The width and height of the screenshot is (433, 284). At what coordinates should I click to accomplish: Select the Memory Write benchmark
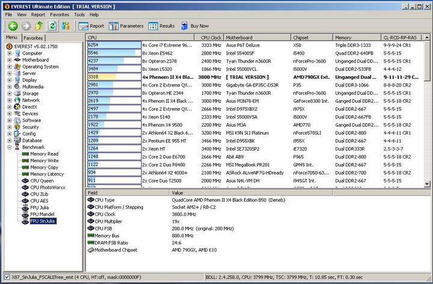(44, 160)
